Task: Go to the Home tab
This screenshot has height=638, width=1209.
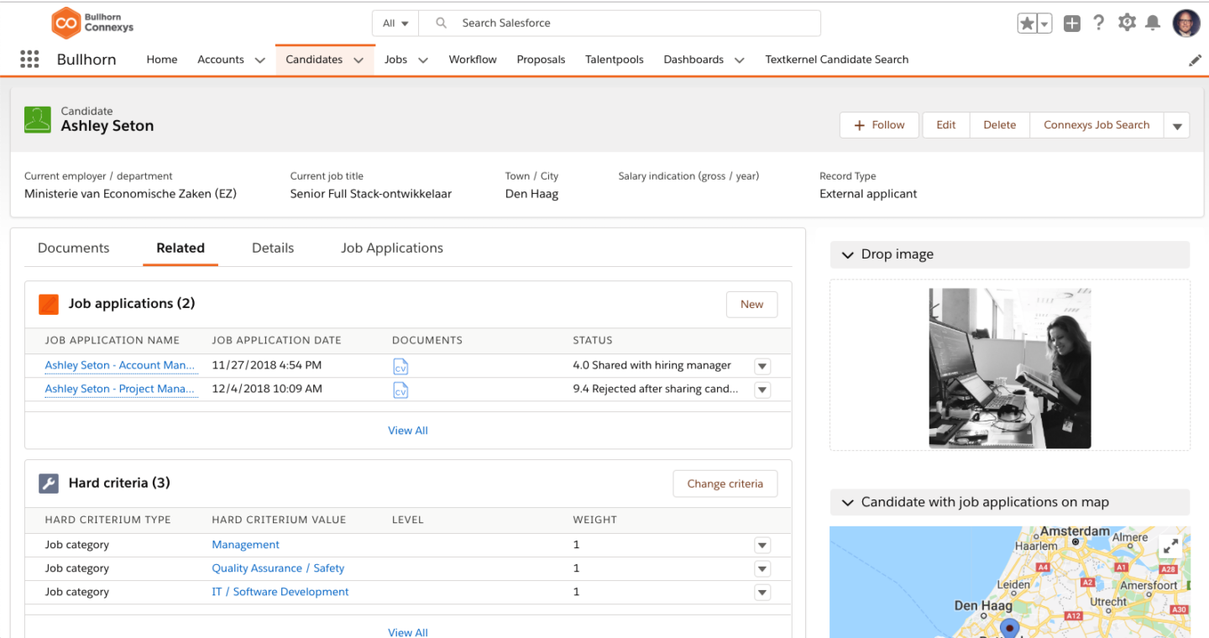Action: [162, 60]
